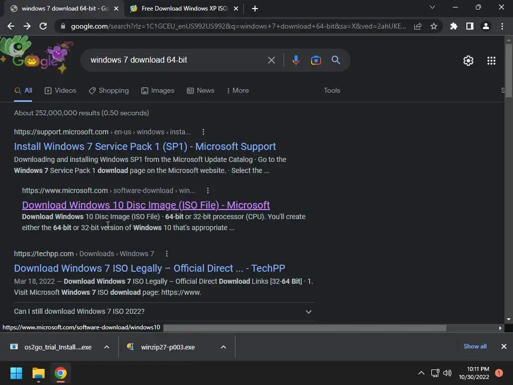
Task: Open options arrow for winzip27-p003.exe download
Action: pos(223,347)
